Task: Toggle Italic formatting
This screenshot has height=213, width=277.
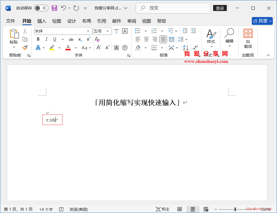Action: pos(46,39)
